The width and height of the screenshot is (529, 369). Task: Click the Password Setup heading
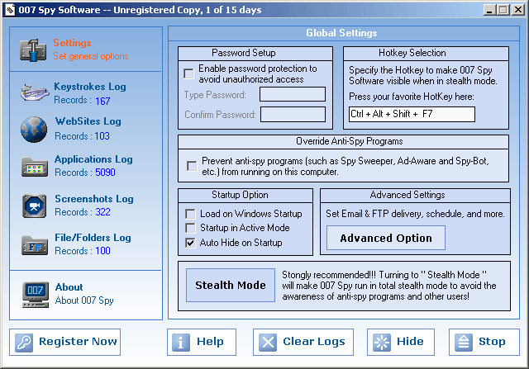click(244, 53)
